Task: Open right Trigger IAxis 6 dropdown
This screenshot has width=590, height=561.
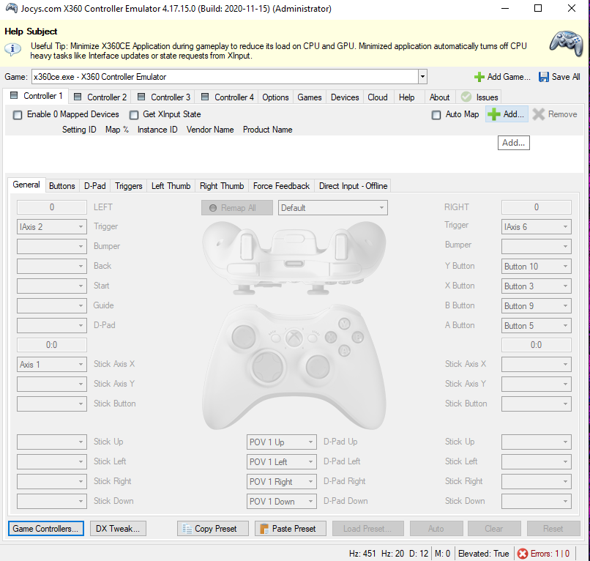Action: tap(536, 226)
